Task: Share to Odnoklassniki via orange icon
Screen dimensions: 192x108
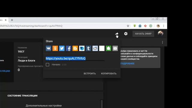Action: (x=55, y=48)
